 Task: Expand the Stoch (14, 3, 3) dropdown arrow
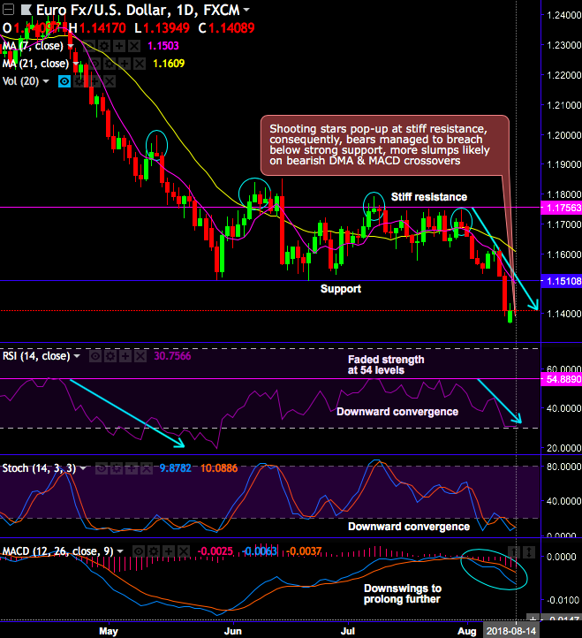83,468
